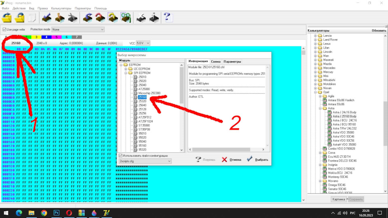388x218 pixels.
Task: Select ST95P08 in module tree
Action: tap(144, 130)
